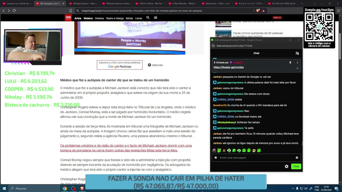The image size is (342, 192).
Task: Show hidden system tray icons
Action: point(293,189)
